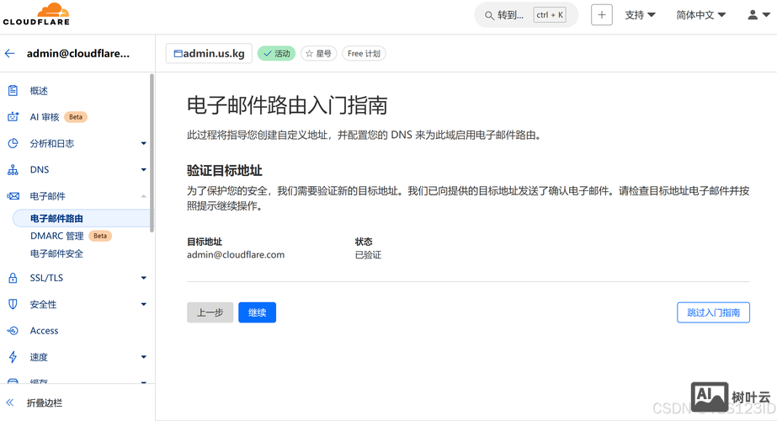Click the 电子邮件 envelope icon

13,196
